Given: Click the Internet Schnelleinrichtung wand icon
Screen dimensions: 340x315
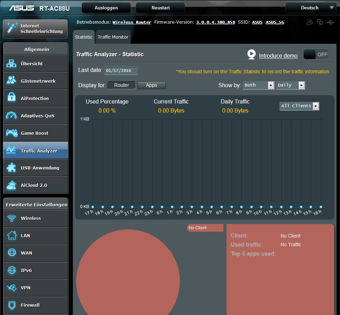Looking at the screenshot, I should tap(12, 27).
